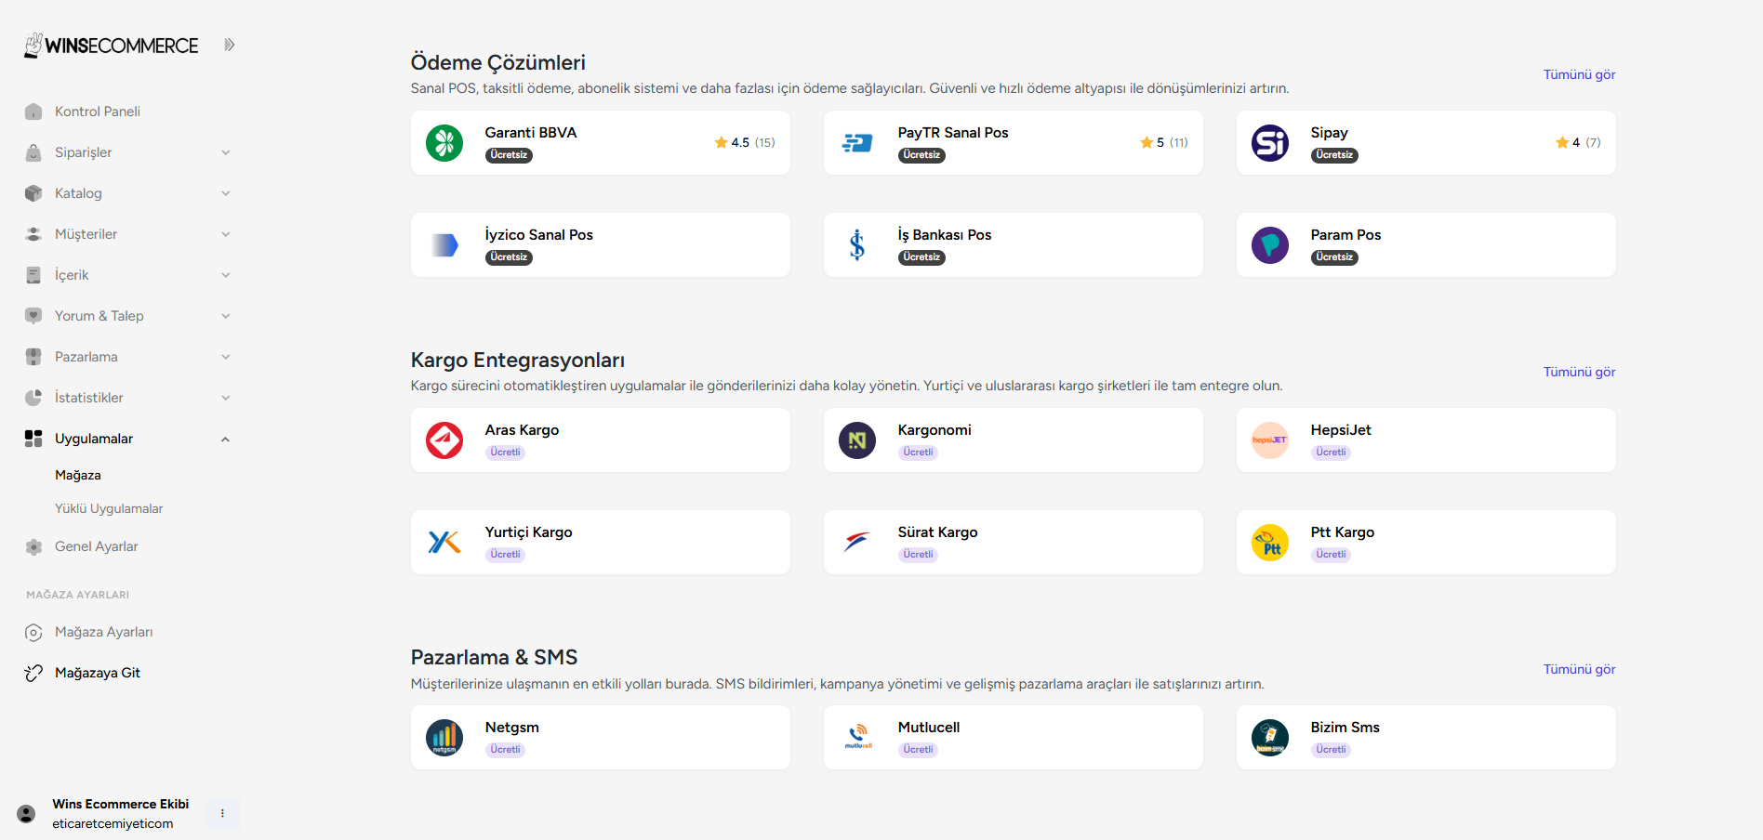Click Tümünü gör for Pazarlama & SMS
The image size is (1763, 840).
click(x=1579, y=669)
